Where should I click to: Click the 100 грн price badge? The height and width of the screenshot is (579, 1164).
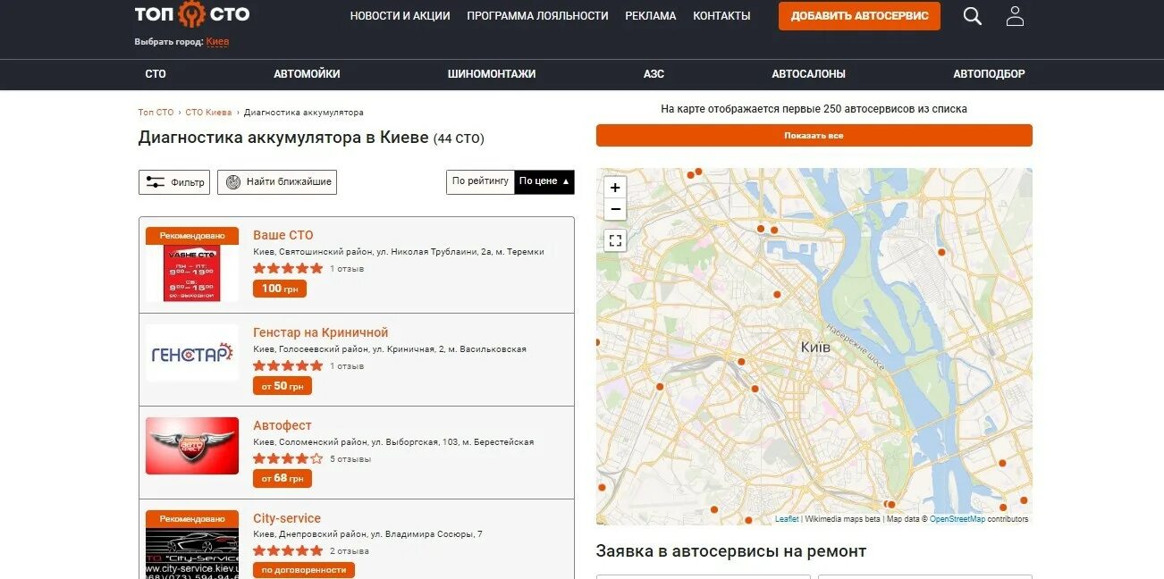pyautogui.click(x=280, y=289)
